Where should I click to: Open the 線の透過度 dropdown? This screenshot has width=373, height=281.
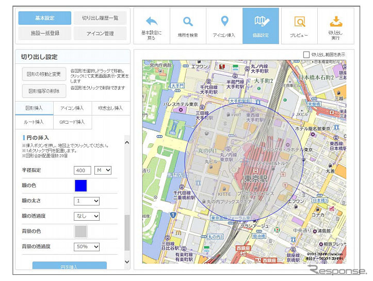[x=87, y=216]
